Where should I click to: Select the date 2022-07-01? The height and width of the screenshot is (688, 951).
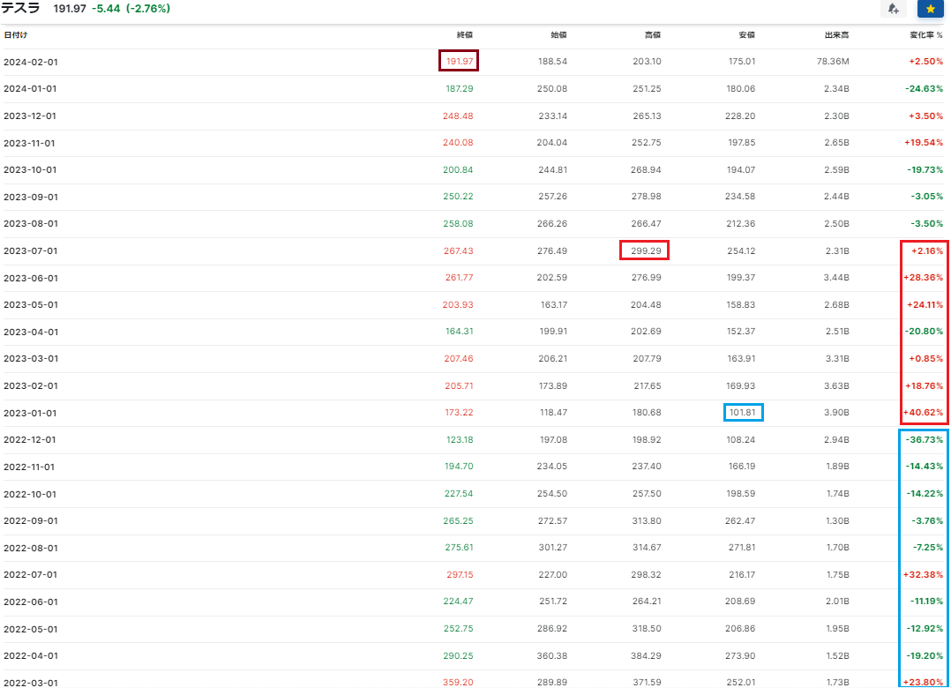(30, 575)
